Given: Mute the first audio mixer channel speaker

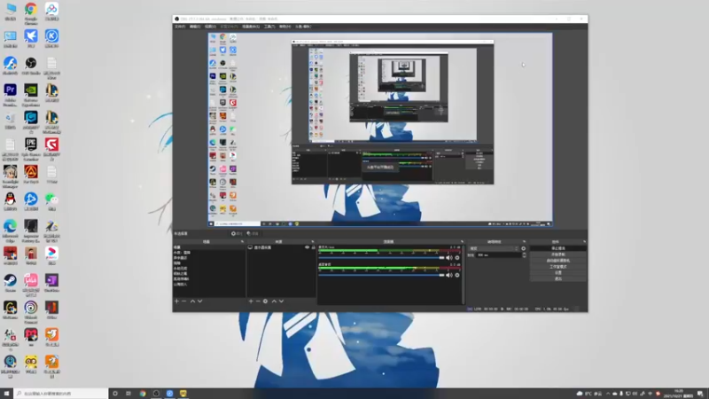Looking at the screenshot, I should (449, 258).
